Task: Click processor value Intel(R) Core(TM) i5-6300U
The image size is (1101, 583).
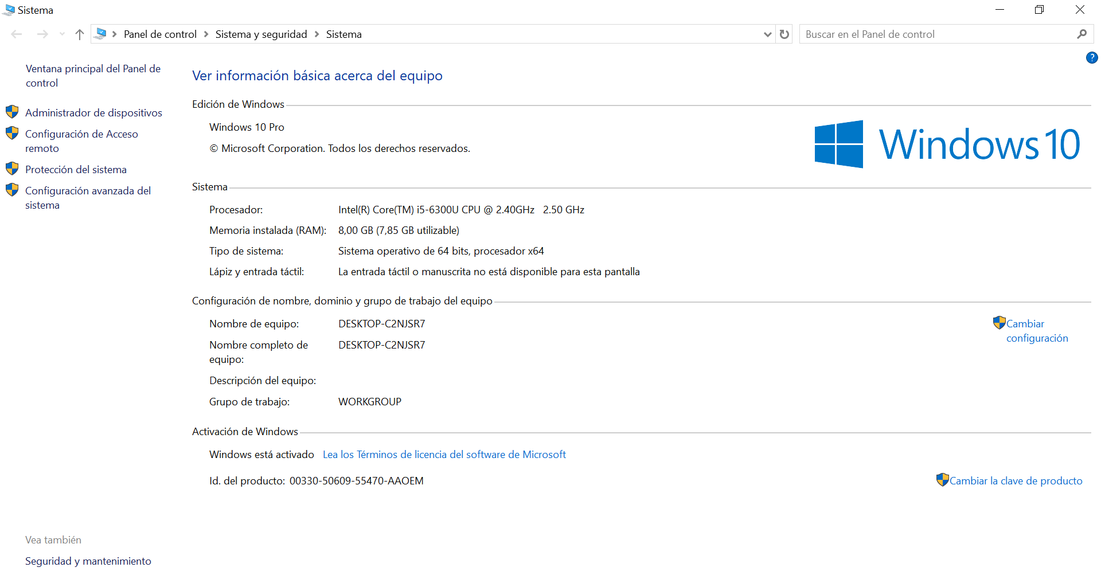Action: (461, 210)
